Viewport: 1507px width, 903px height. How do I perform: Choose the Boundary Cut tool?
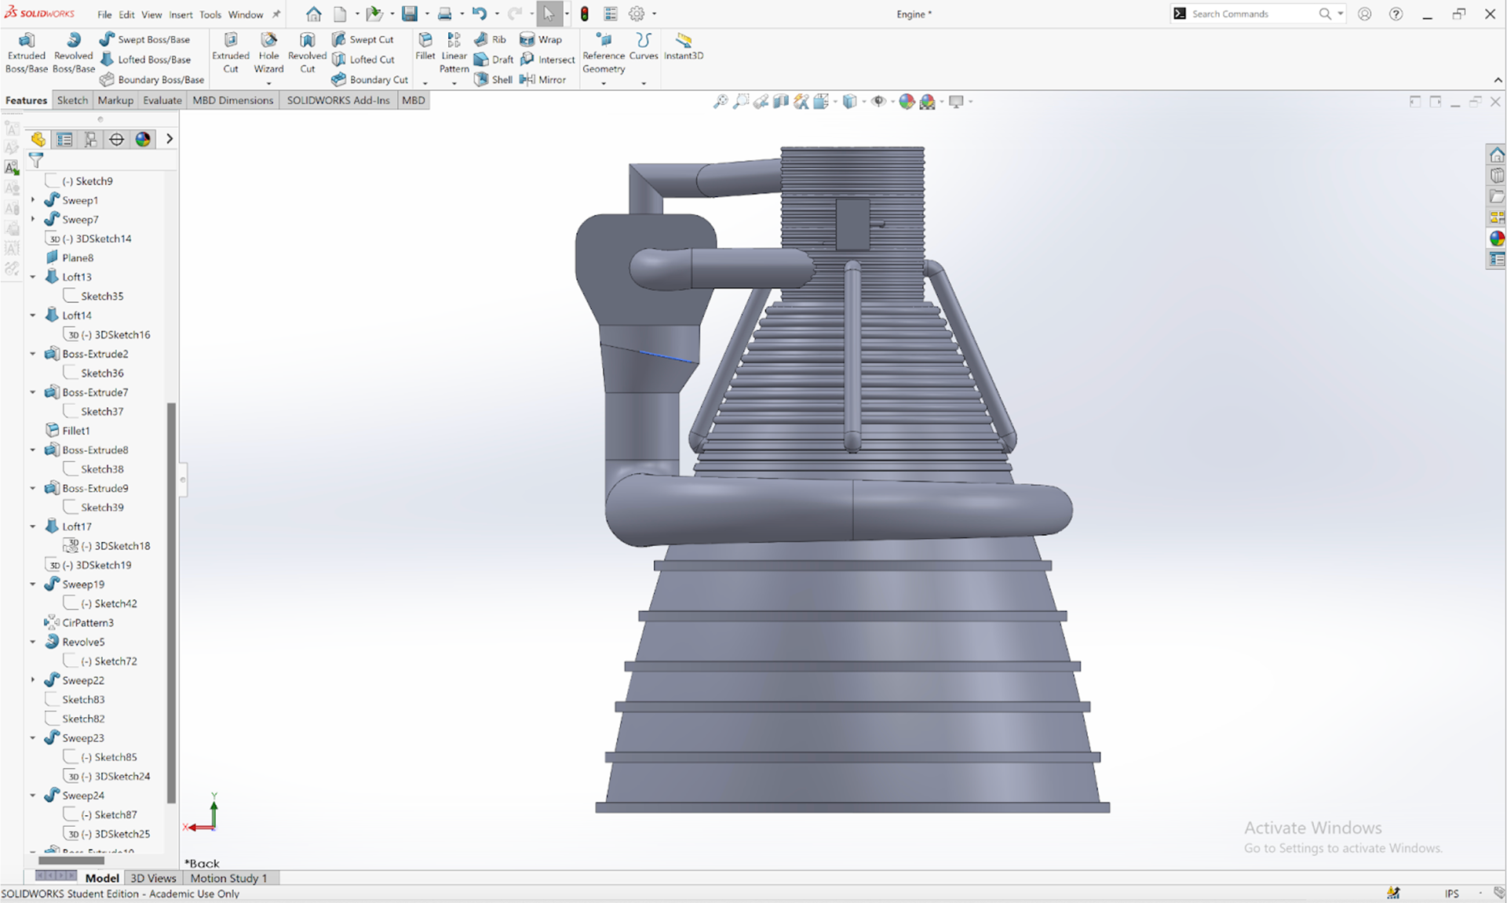[370, 79]
